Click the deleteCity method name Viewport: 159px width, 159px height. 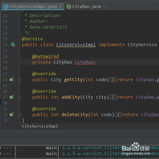pyautogui.click(x=75, y=115)
